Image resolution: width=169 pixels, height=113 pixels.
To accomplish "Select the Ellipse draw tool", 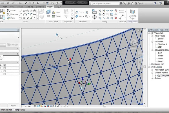I will click(x=24, y=18).
